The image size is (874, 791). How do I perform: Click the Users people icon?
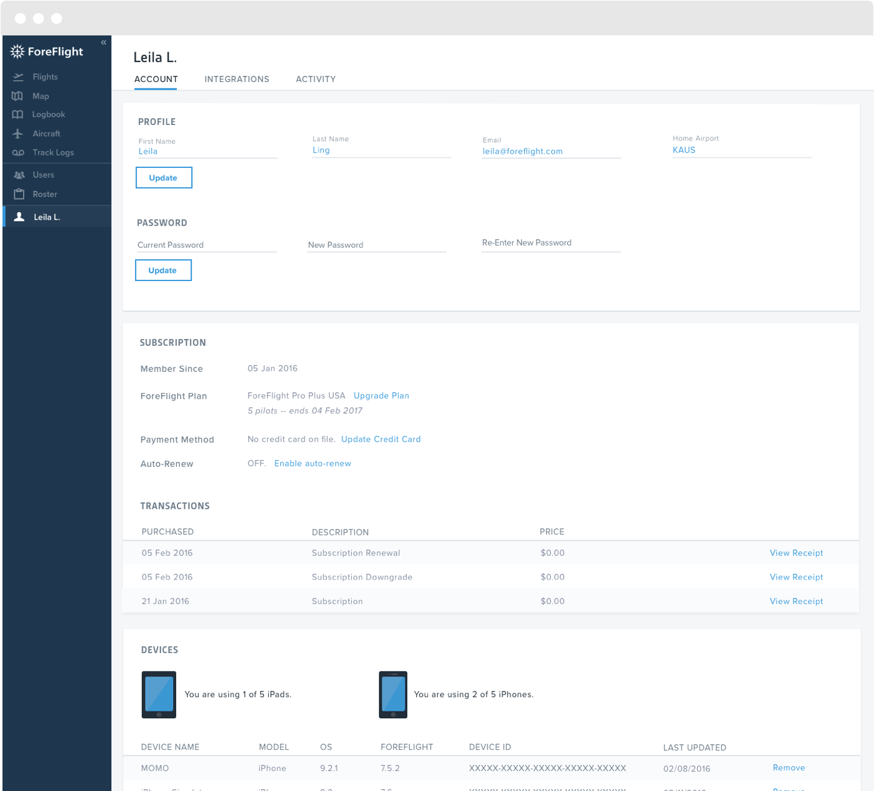pos(19,175)
